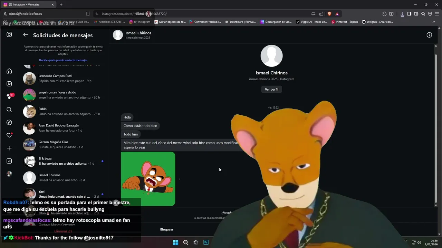Open the Pinterest - España bookmark

click(345, 22)
